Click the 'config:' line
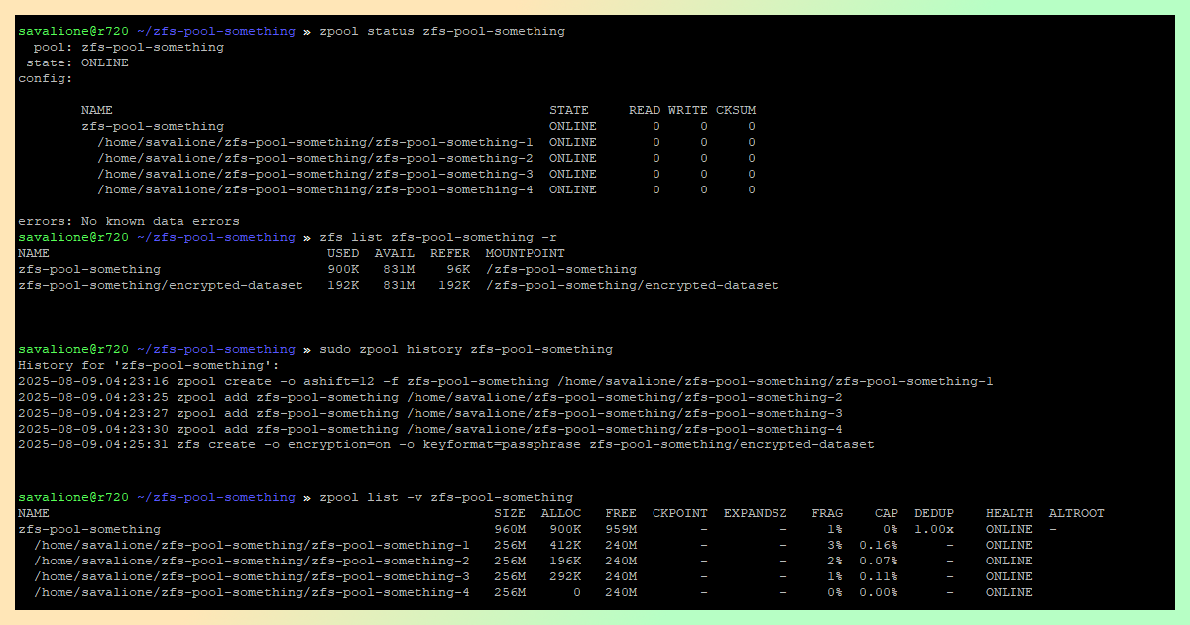The width and height of the screenshot is (1190, 625). (46, 78)
